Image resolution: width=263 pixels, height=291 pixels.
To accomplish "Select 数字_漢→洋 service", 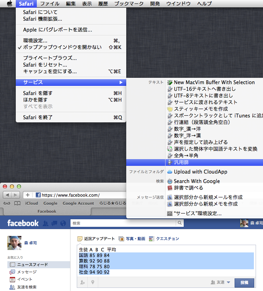I will pyautogui.click(x=214, y=129).
